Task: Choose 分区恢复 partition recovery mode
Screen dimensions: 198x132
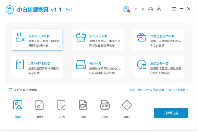Action: tap(98, 67)
